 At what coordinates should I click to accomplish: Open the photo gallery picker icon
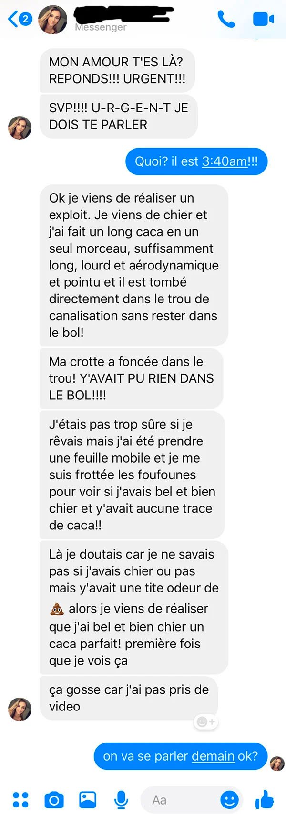[88, 799]
